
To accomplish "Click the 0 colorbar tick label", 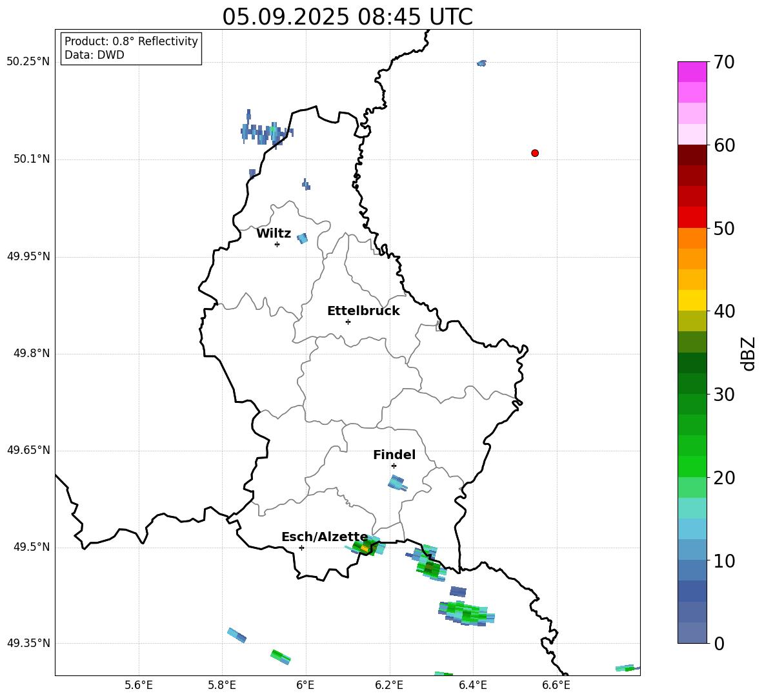I will tap(719, 644).
